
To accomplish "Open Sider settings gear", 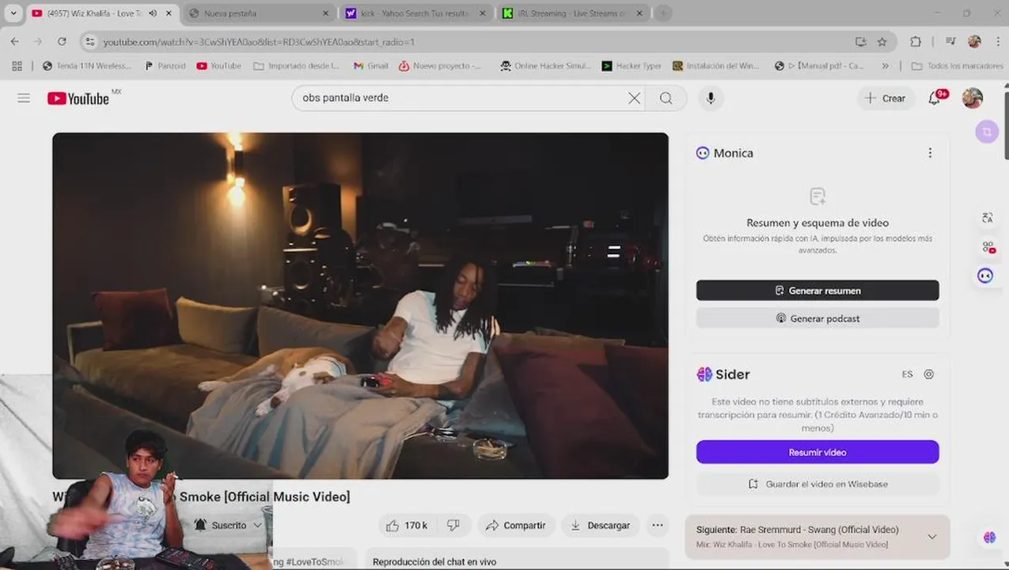I will (x=929, y=374).
